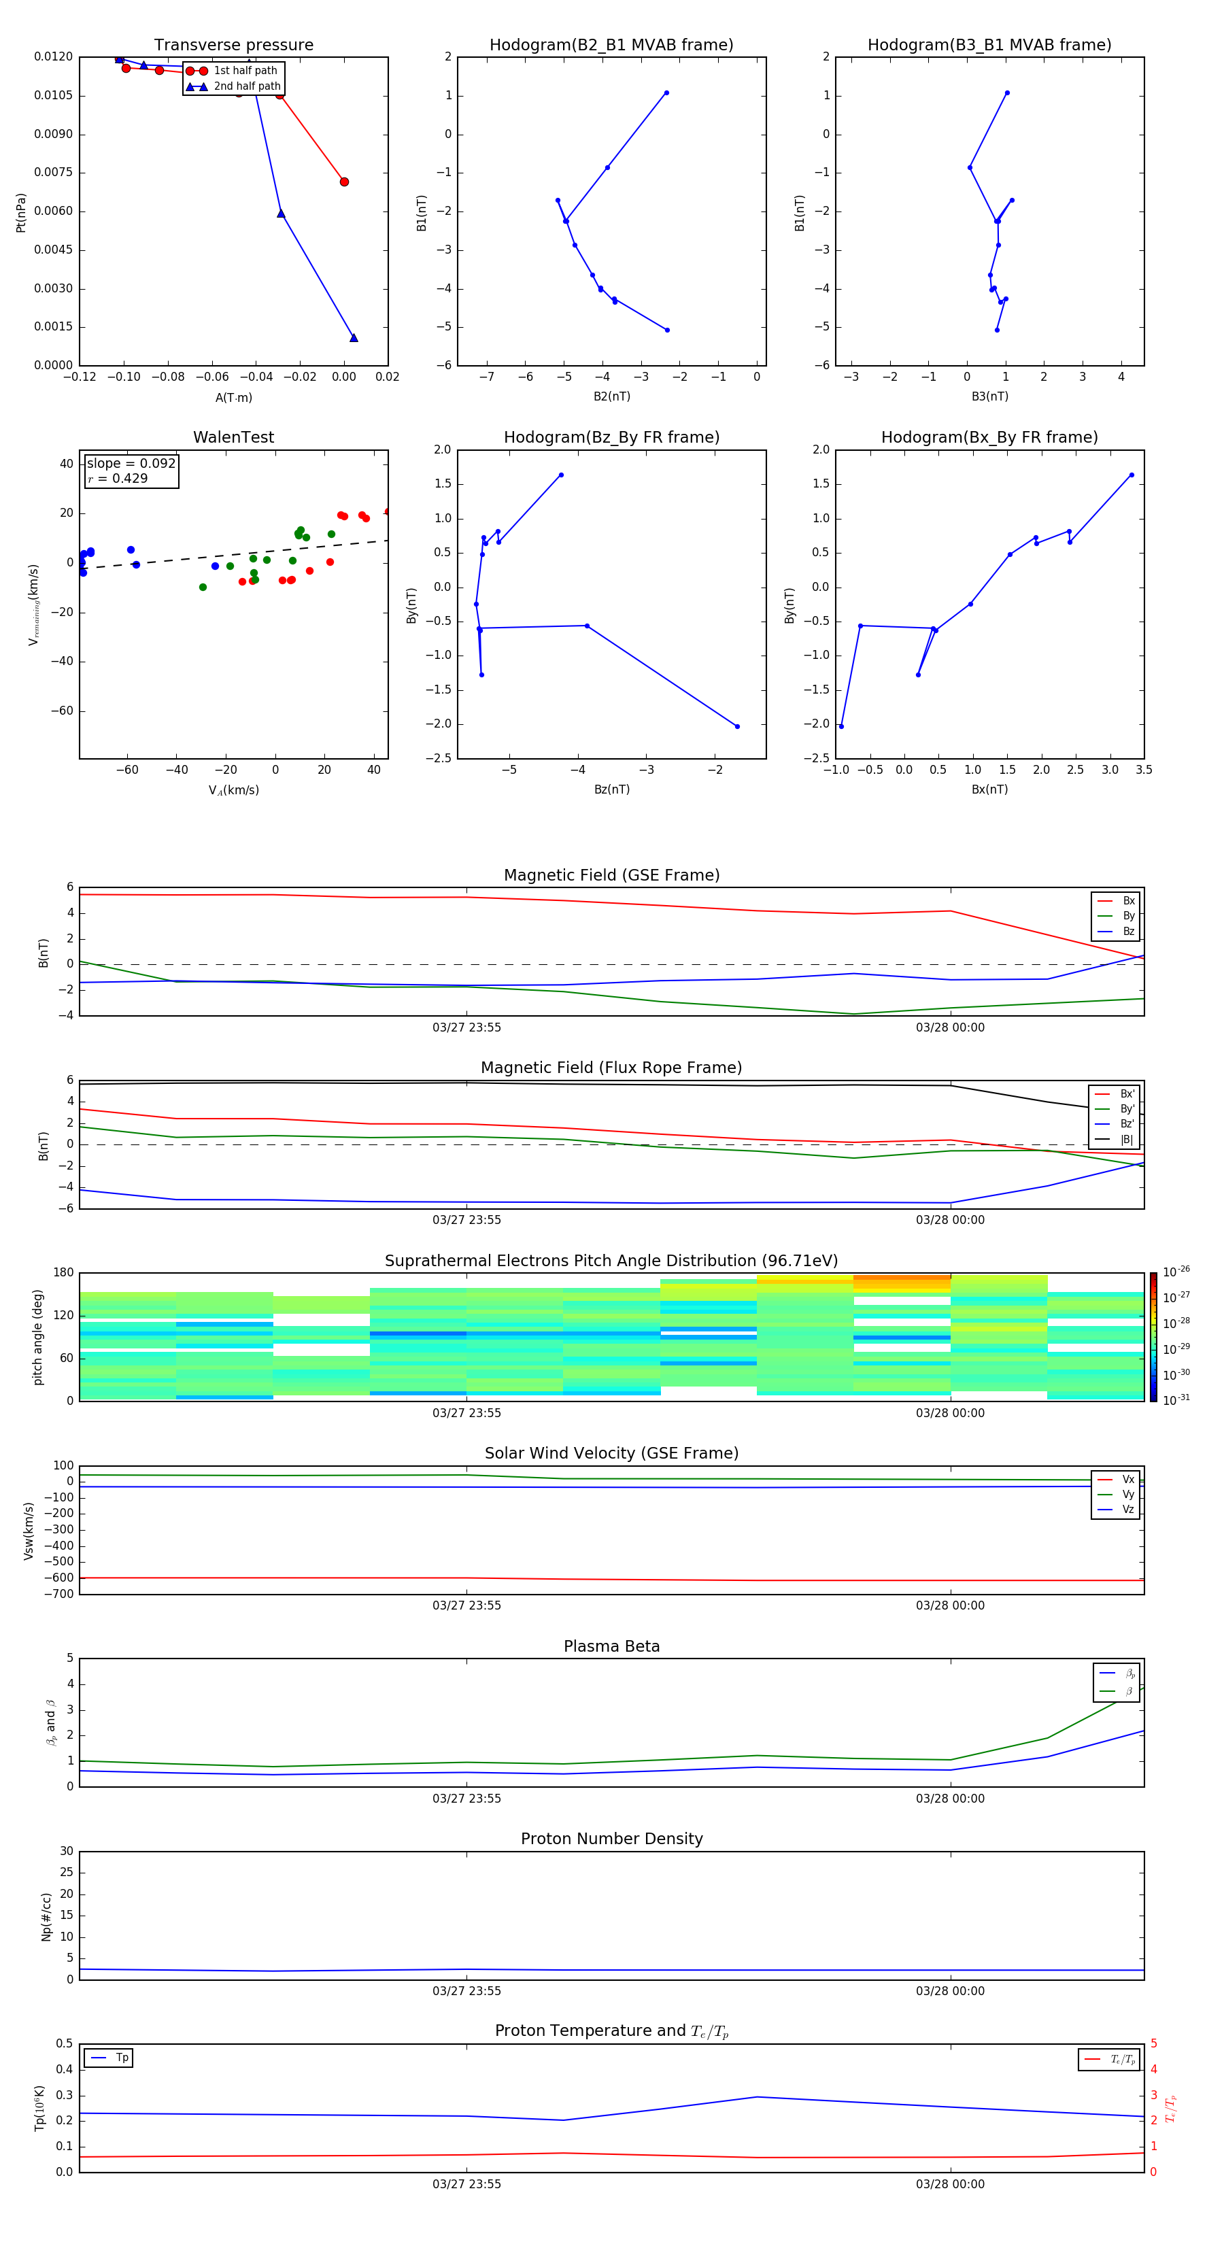The height and width of the screenshot is (2244, 1224).
Task: Click the dashed fit line in WalenTest plot
Action: (x=233, y=555)
